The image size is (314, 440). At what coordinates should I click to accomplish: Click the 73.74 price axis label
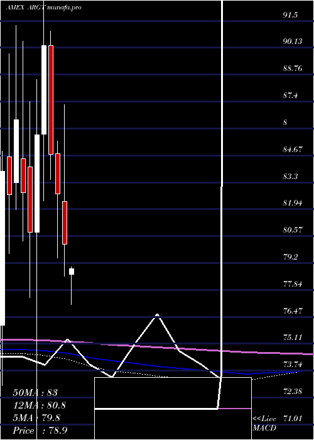(293, 365)
